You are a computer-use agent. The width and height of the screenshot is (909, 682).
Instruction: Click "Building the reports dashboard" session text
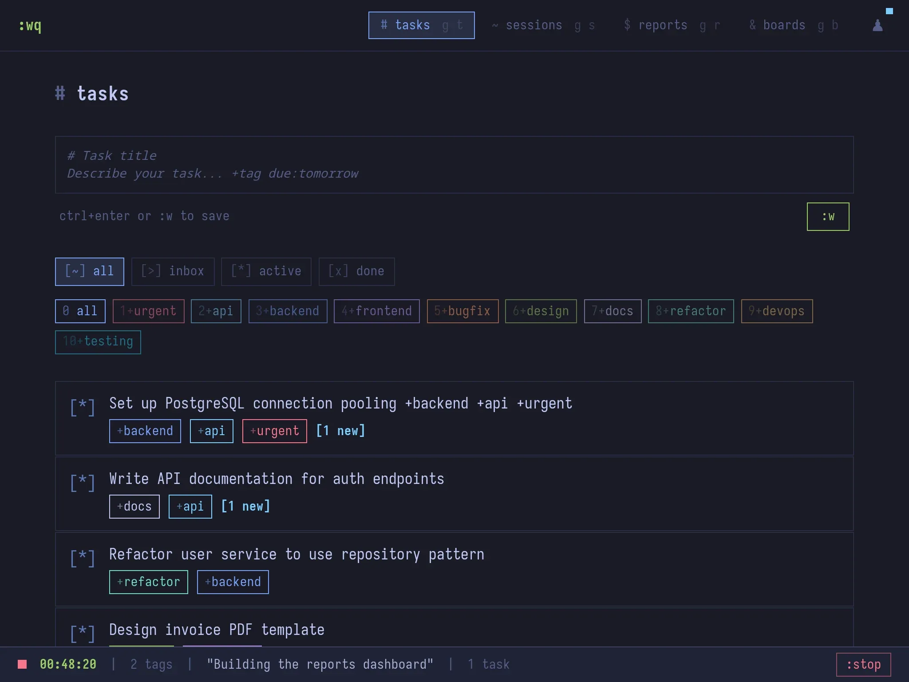pyautogui.click(x=320, y=664)
